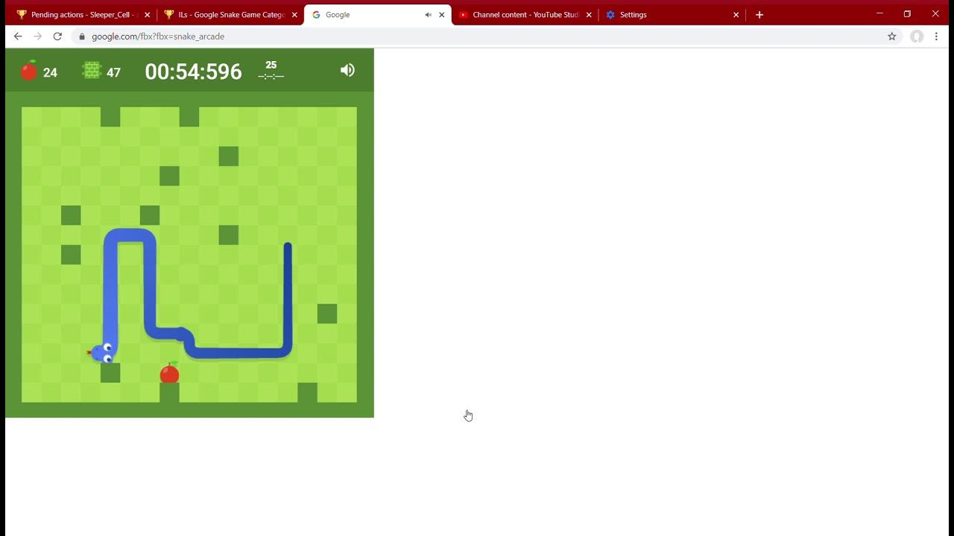Image resolution: width=954 pixels, height=536 pixels.
Task: Click the gear favicon on Settings tab
Action: tap(610, 15)
